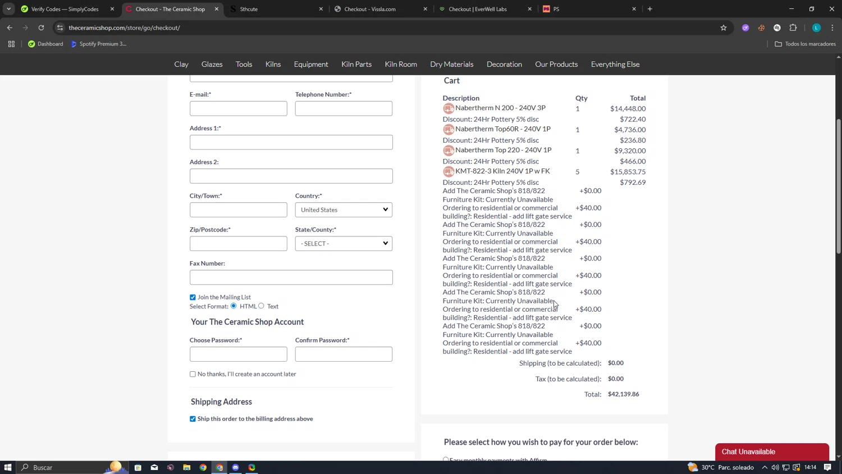Image resolution: width=842 pixels, height=474 pixels.
Task: Open the Tools menu
Action: click(x=244, y=64)
